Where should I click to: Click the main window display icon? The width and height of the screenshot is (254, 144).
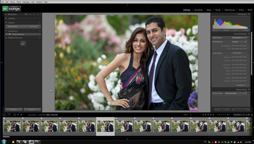[x=4, y=115]
